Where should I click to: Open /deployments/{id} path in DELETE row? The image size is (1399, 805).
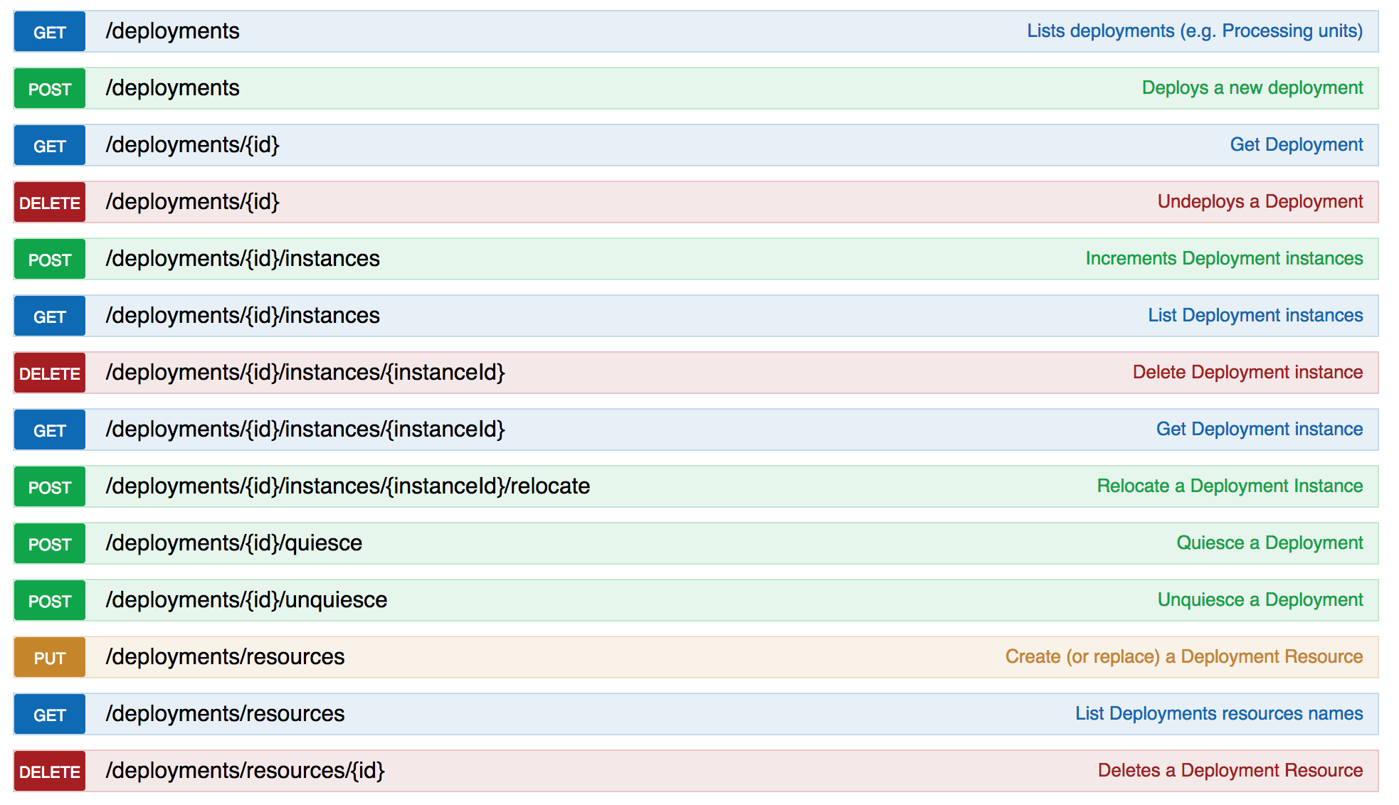pyautogui.click(x=192, y=202)
